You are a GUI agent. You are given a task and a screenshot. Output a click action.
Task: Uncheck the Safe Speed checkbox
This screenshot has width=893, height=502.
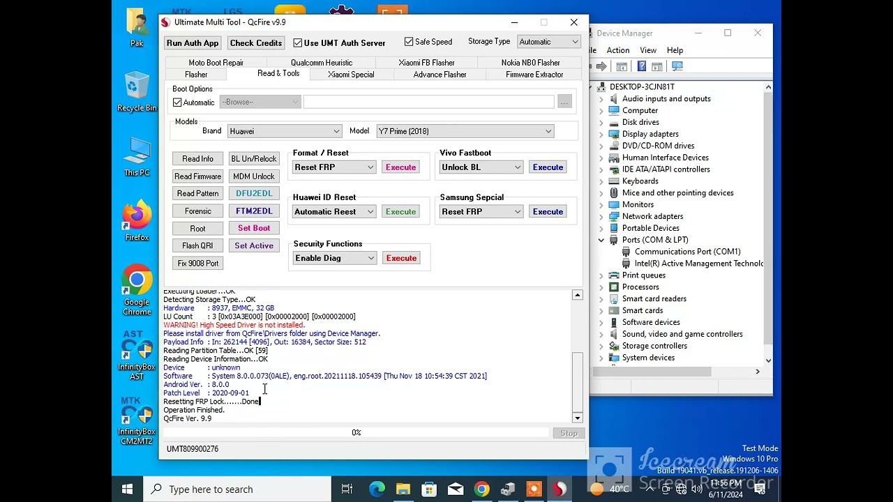point(409,42)
